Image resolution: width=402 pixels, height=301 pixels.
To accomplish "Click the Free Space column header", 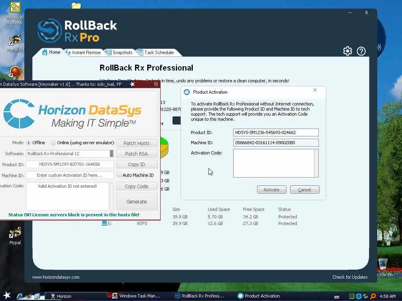I will (254, 209).
